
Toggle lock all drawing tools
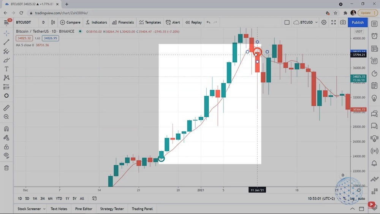(6, 147)
